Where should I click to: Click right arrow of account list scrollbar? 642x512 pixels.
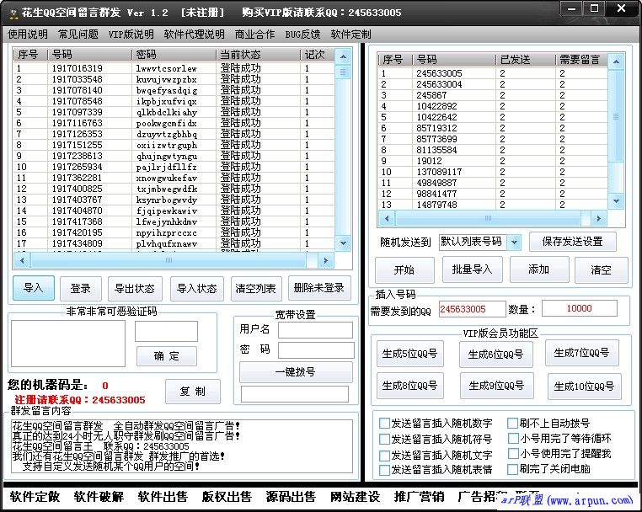[326, 260]
